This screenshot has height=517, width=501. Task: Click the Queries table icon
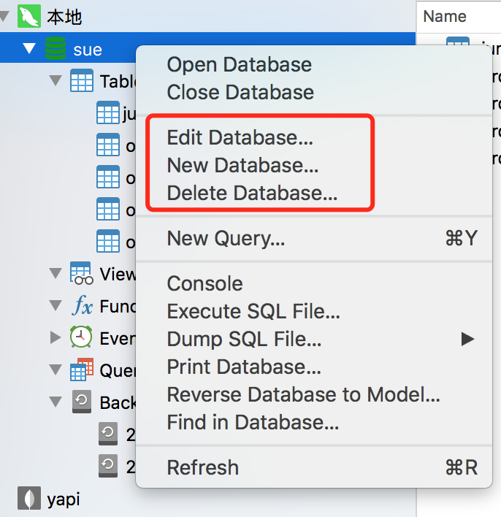[81, 369]
